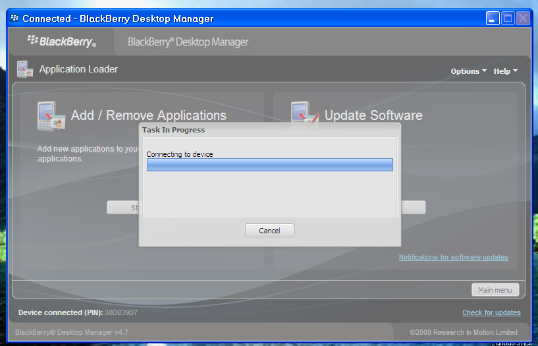The width and height of the screenshot is (538, 346).
Task: Click the Application Loader icon
Action: 25,69
